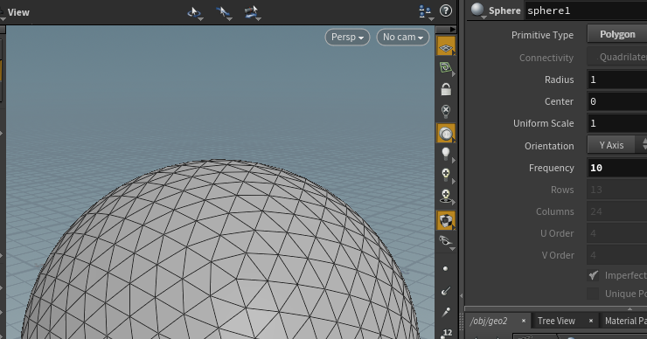
Task: Click the Radius value field
Action: coord(617,80)
